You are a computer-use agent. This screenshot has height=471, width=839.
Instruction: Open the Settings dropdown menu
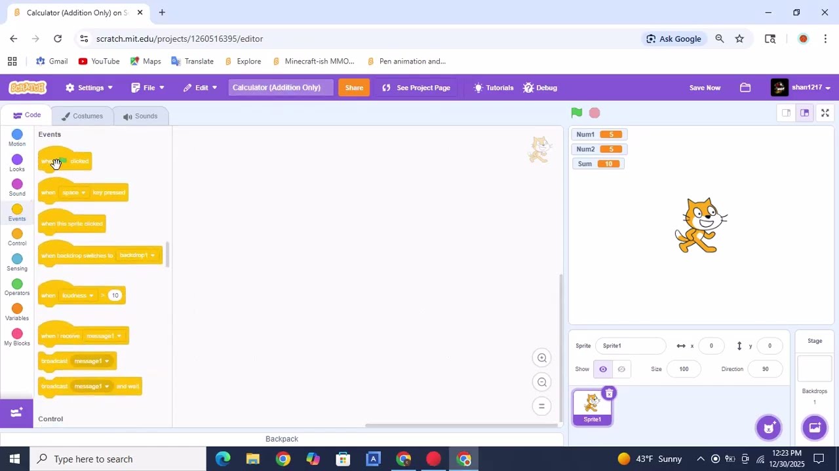[x=89, y=88]
